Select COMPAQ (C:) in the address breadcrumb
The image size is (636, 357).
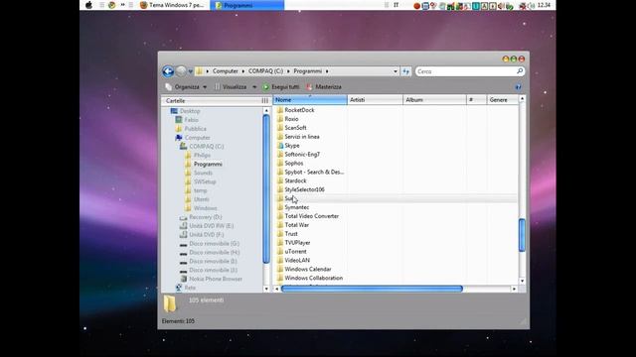265,71
